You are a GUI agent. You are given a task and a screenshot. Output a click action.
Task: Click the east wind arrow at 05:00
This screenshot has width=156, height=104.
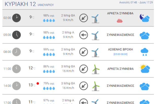83,35
